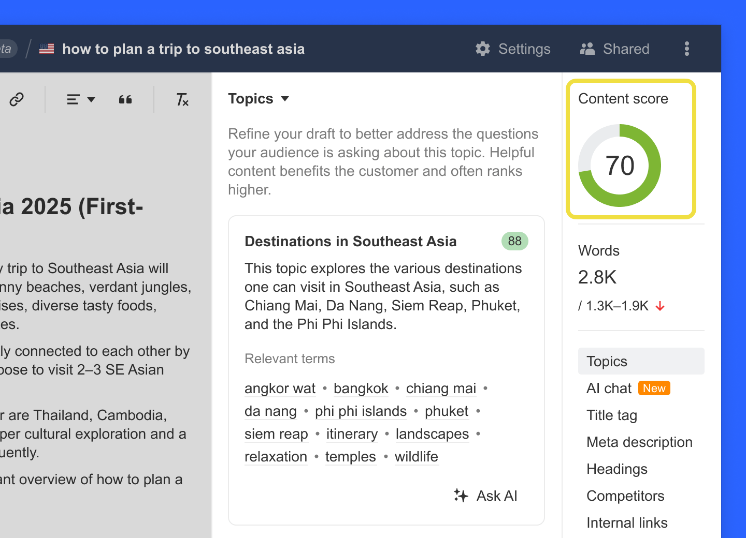Go to the Title tag section
746x538 pixels.
coord(612,415)
